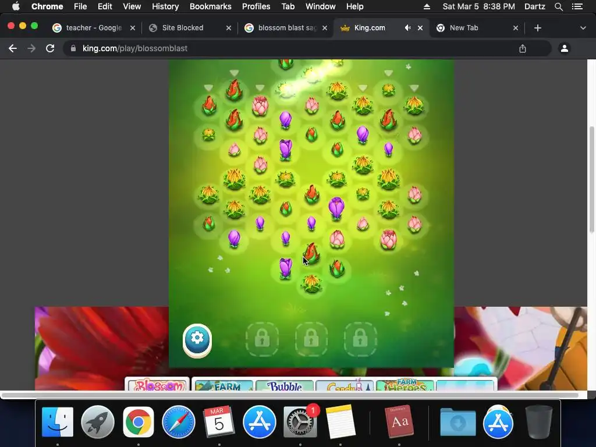Open the Candy game thumbnail
Image resolution: width=596 pixels, height=447 pixels.
pyautogui.click(x=345, y=385)
